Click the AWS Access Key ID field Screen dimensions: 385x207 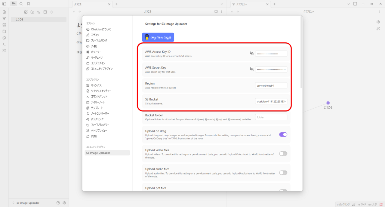point(271,54)
